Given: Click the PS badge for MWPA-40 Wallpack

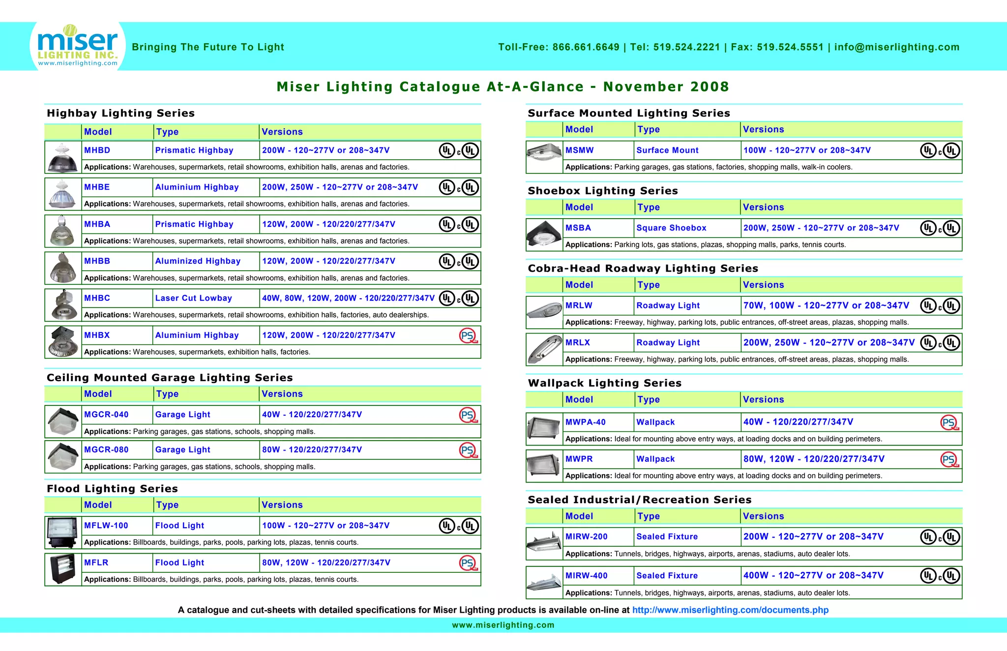Looking at the screenshot, I should click(949, 423).
